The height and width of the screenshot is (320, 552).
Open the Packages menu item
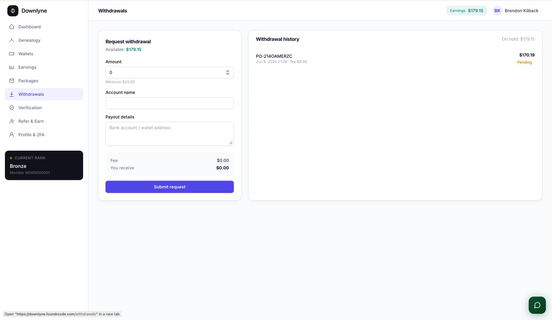click(44, 81)
